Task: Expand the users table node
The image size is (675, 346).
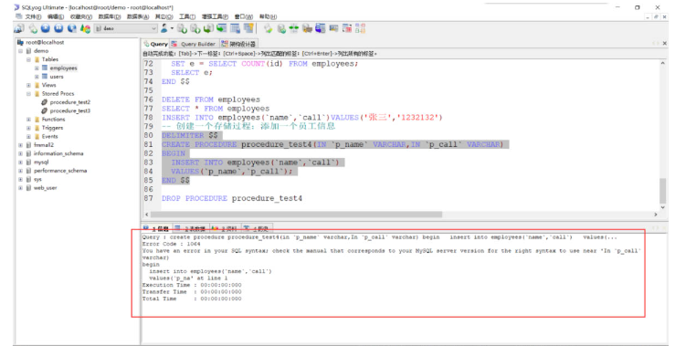Action: coord(37,77)
